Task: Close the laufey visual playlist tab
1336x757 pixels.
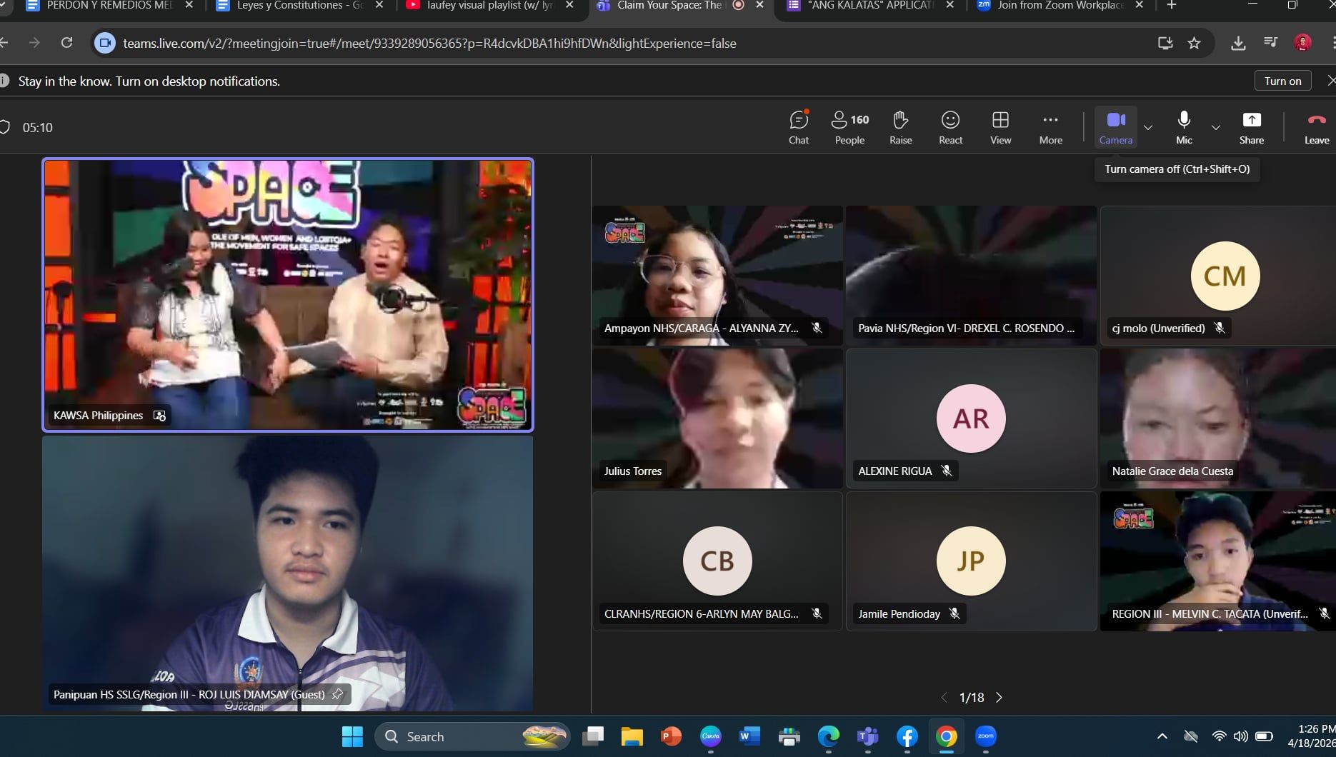Action: [x=569, y=5]
